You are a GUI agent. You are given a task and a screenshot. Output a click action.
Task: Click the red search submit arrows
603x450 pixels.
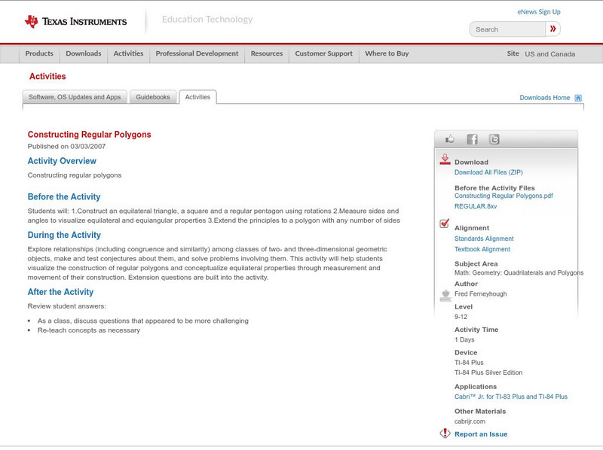pyautogui.click(x=553, y=29)
